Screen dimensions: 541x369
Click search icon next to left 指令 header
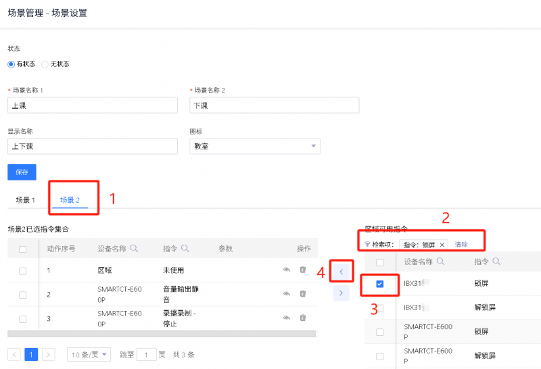click(185, 249)
